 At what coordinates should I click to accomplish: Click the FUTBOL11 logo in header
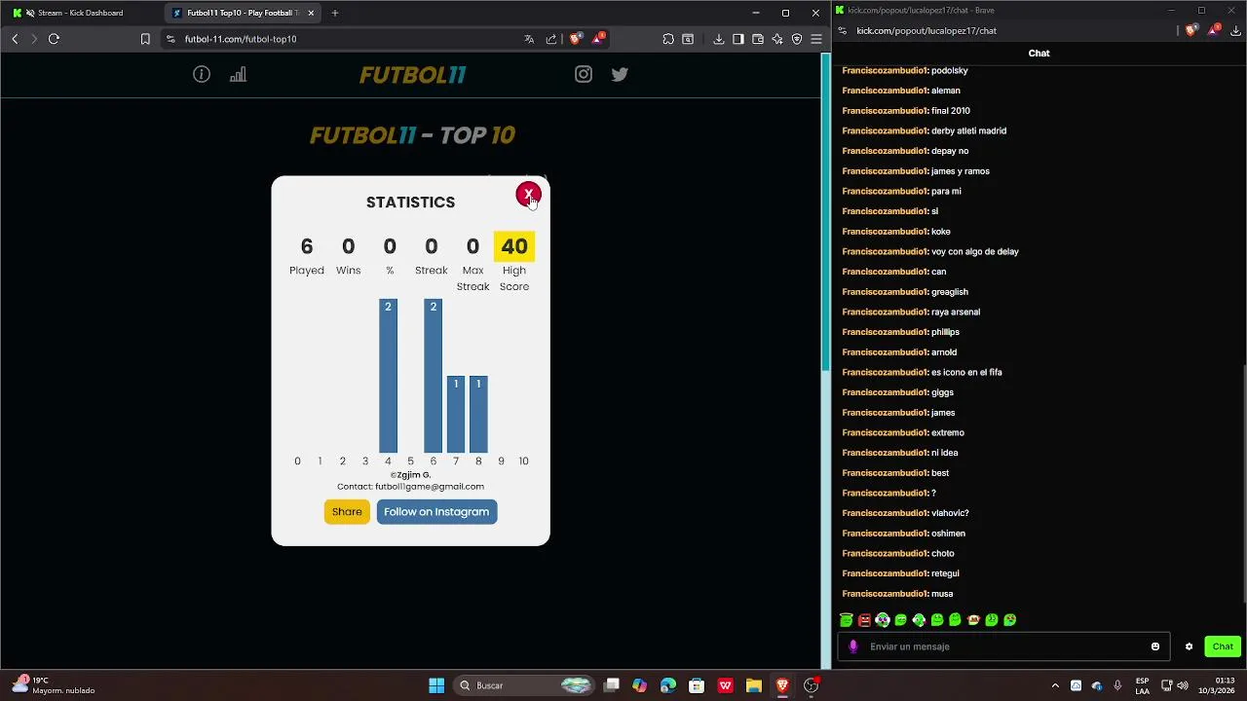tap(412, 75)
